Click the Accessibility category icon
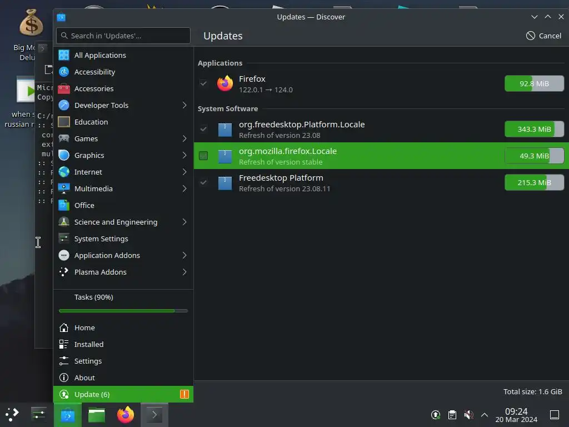The height and width of the screenshot is (427, 569). [x=64, y=72]
